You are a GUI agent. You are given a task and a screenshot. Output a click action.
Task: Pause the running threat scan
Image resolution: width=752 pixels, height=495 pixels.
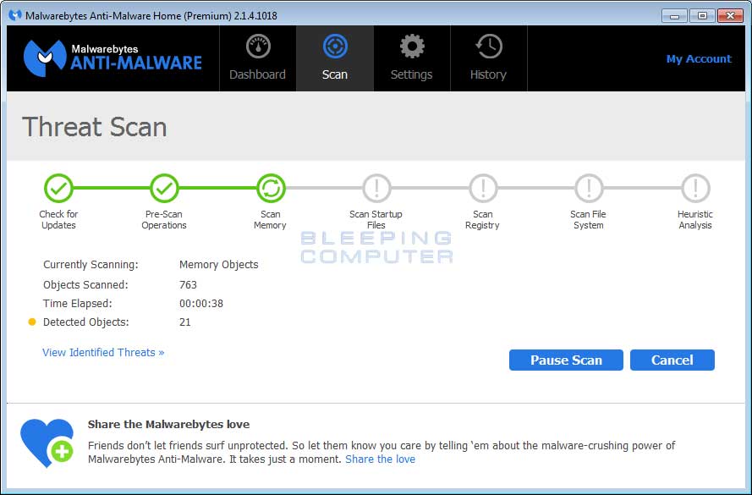coord(566,360)
